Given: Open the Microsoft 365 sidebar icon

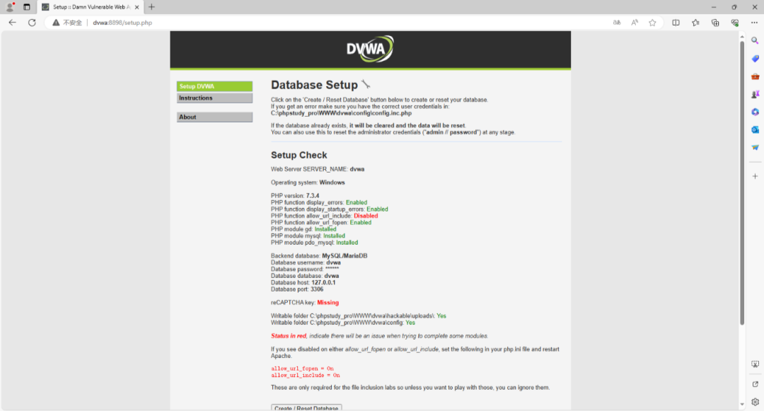Looking at the screenshot, I should pos(755,112).
